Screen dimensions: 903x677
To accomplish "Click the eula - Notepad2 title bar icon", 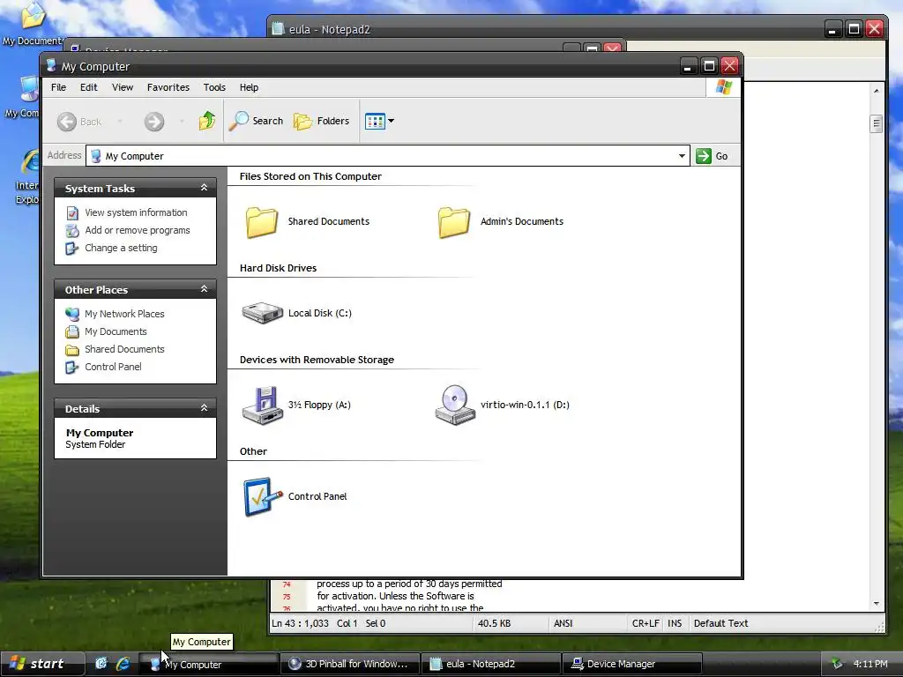I will [x=278, y=29].
